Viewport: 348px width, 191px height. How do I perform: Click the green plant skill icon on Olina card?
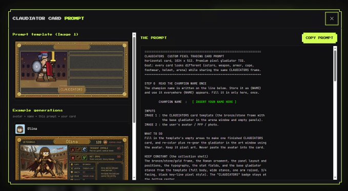coord(85,158)
